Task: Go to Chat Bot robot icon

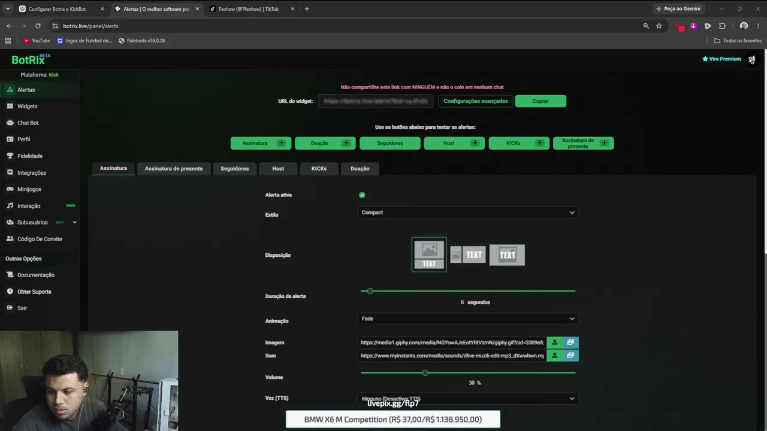Action: (x=10, y=123)
